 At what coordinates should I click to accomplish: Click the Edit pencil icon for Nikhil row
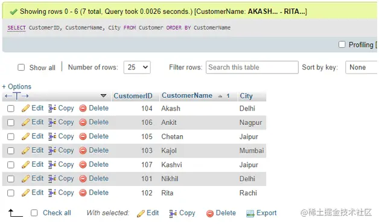tap(25, 179)
